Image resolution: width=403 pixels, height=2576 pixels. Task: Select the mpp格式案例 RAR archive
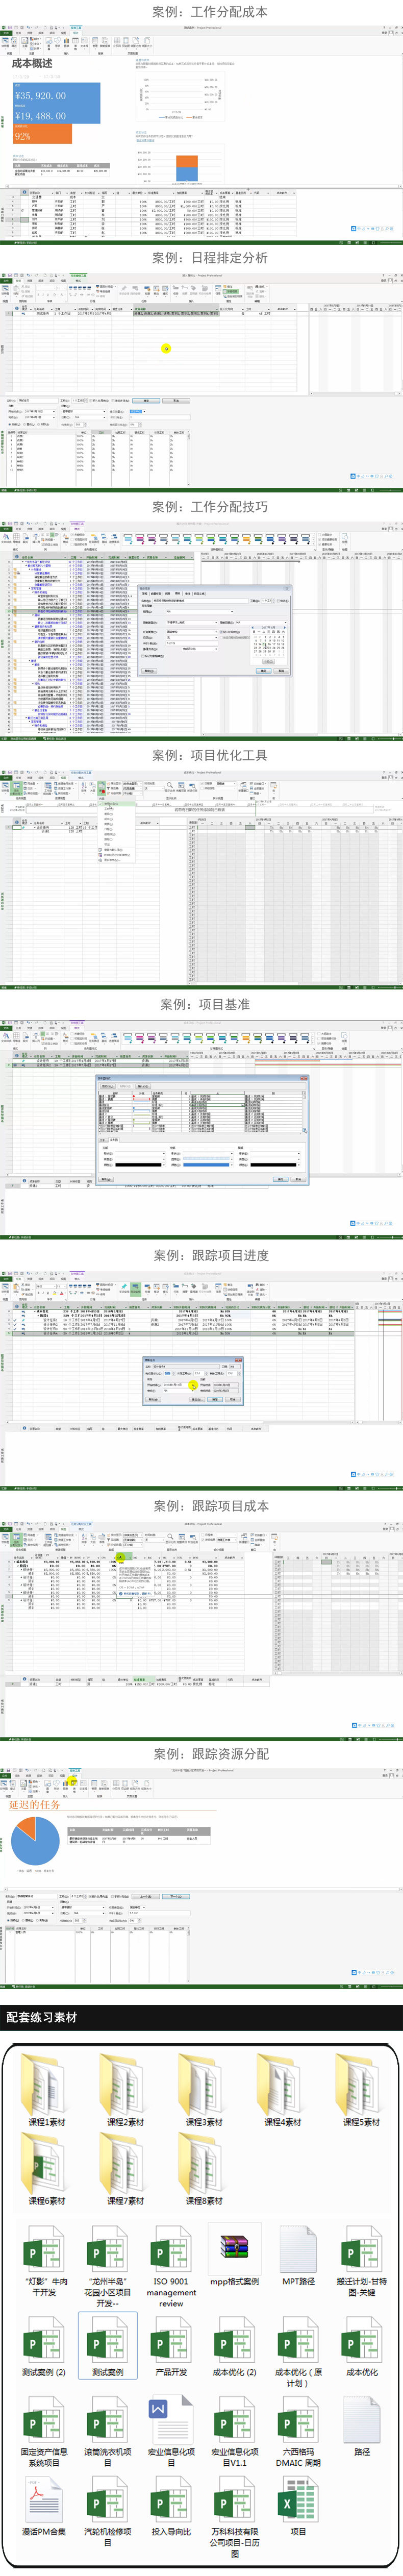(x=235, y=2256)
